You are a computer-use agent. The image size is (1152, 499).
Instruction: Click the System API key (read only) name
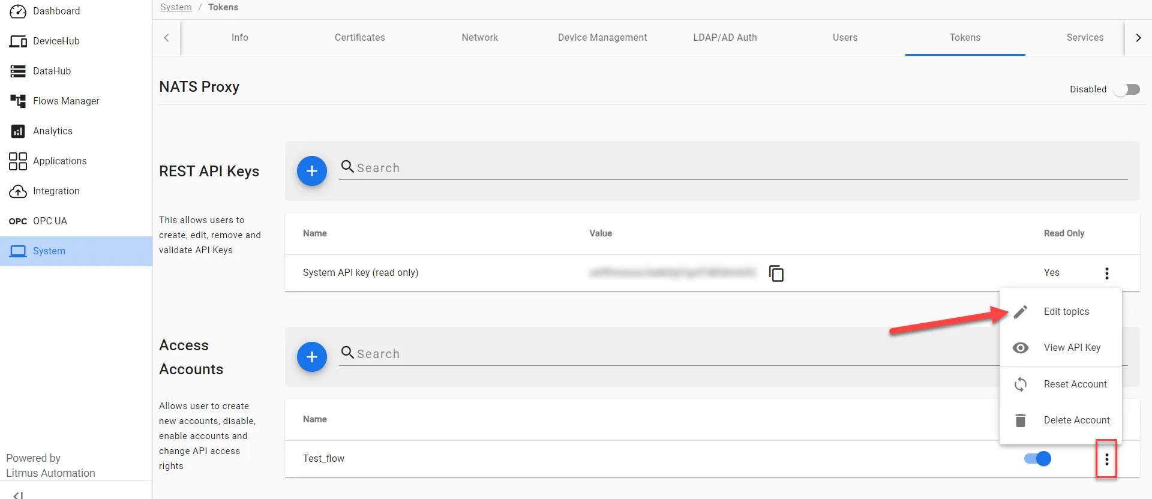point(361,272)
